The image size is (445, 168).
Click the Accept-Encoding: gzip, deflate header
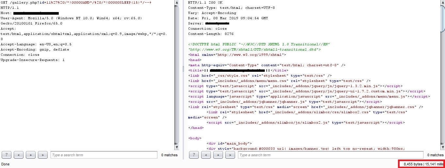tap(35, 49)
